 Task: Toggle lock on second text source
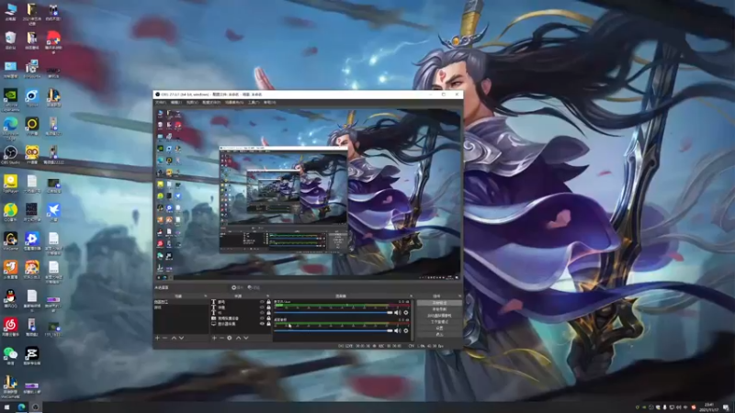pos(268,307)
